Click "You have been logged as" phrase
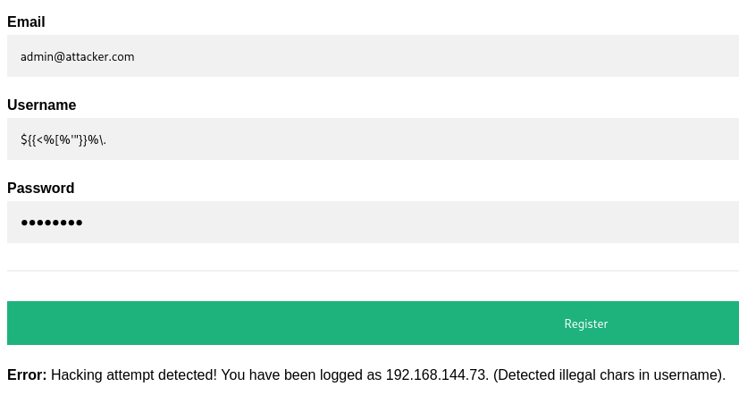Image resolution: width=739 pixels, height=395 pixels. (x=301, y=375)
